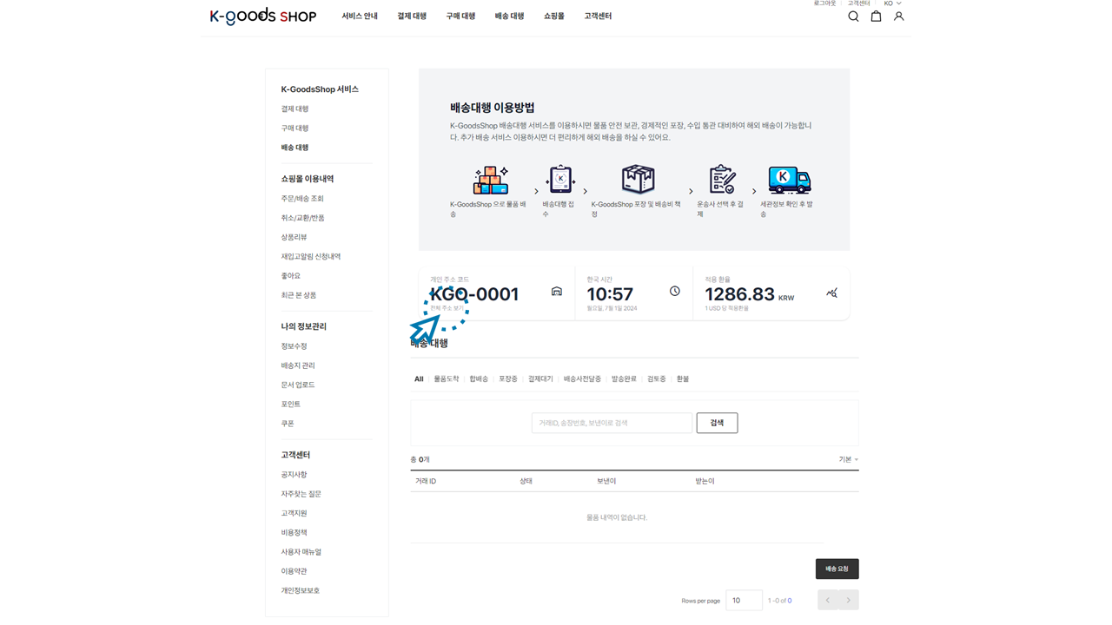Screen dimensions: 1112x625
Task: Open the KO language dropdown
Action: click(892, 3)
